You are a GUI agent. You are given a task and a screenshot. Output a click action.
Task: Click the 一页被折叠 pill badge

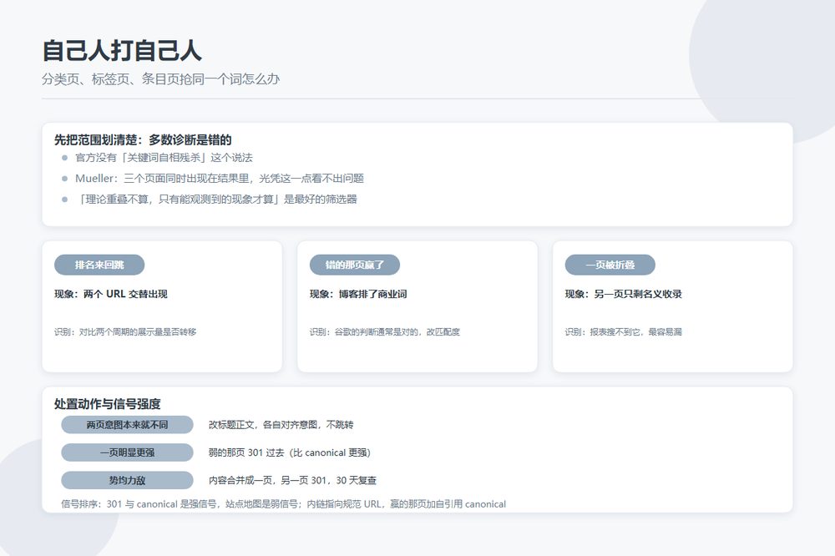pos(610,265)
